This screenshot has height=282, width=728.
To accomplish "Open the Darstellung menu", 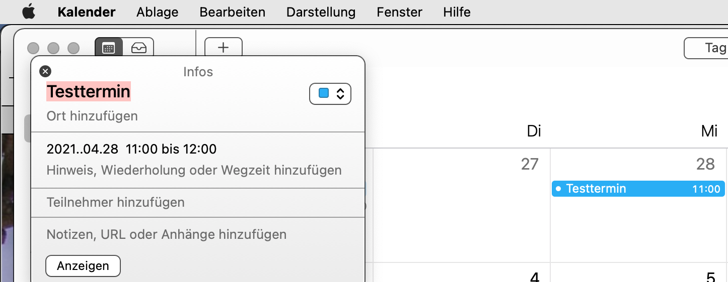I will click(321, 12).
